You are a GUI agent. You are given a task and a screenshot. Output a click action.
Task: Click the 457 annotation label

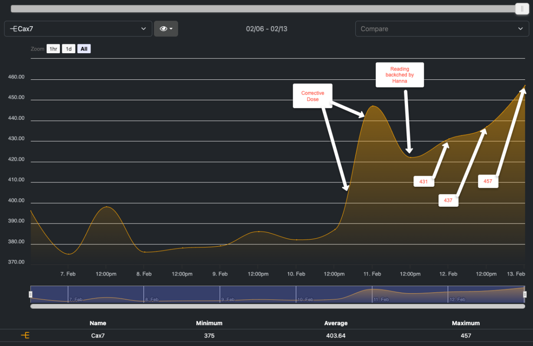[488, 181]
